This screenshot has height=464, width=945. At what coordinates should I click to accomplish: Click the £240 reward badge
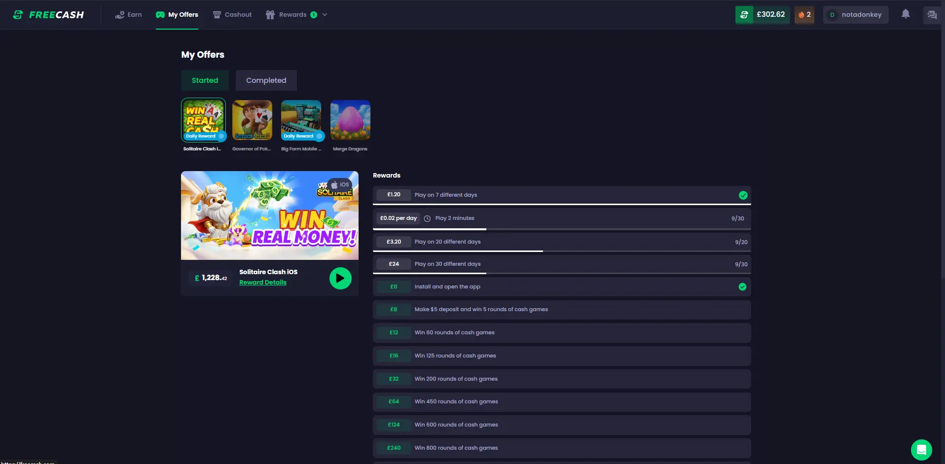point(394,448)
